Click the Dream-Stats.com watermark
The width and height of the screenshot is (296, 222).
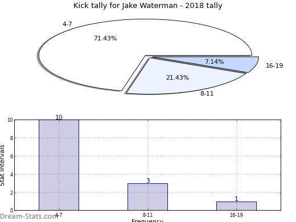pyautogui.click(x=29, y=216)
